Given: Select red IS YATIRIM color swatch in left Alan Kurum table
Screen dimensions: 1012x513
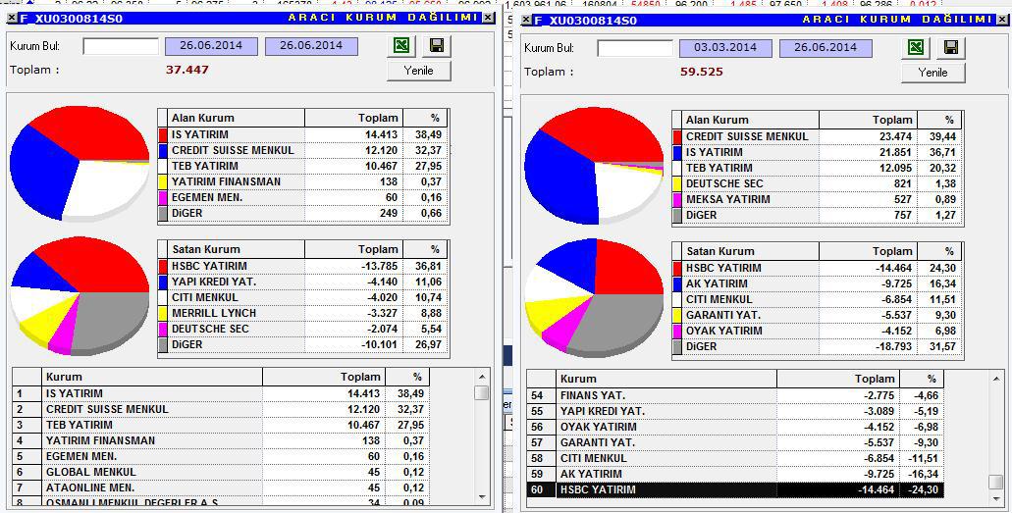Looking at the screenshot, I should pos(163,134).
